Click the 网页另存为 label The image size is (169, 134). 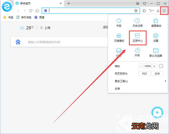coord(121,74)
